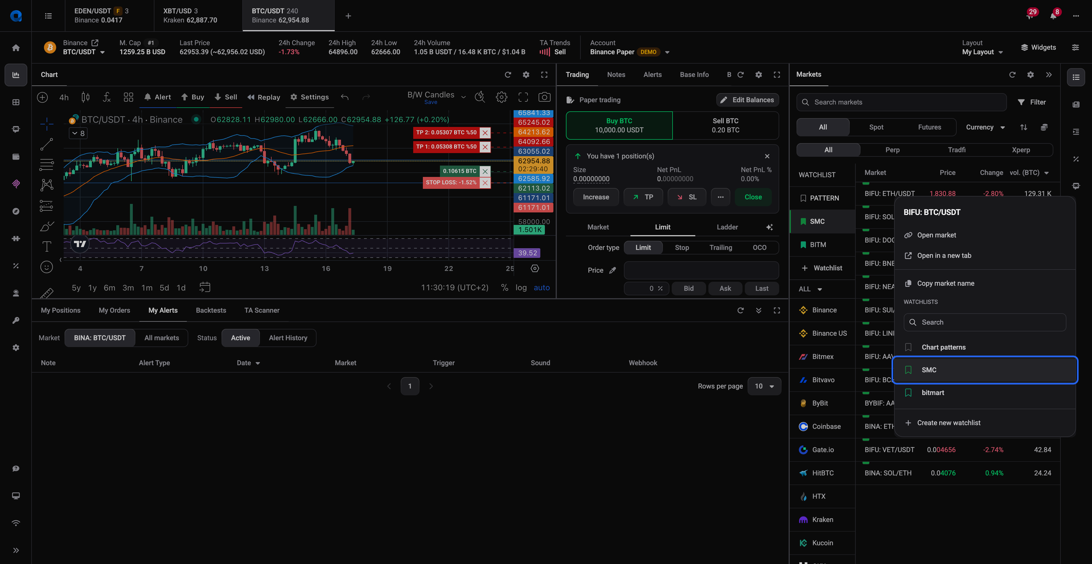Go to the home icon in sidebar
The width and height of the screenshot is (1092, 564).
tap(16, 48)
